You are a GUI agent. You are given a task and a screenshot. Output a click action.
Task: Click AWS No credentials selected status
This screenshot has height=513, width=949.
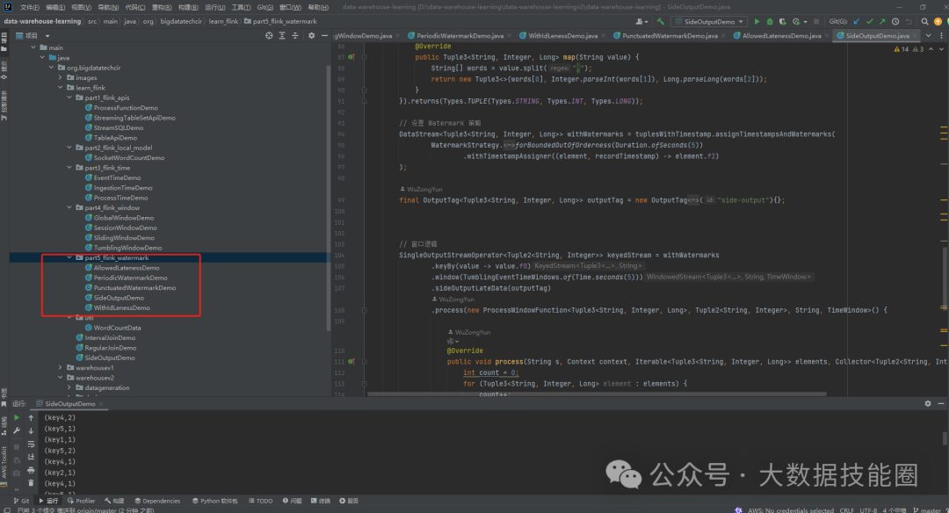coord(791,510)
